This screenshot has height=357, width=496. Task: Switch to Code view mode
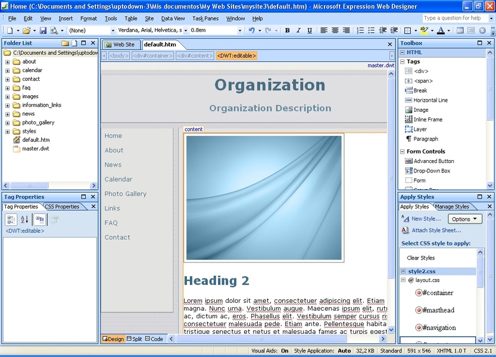point(154,339)
